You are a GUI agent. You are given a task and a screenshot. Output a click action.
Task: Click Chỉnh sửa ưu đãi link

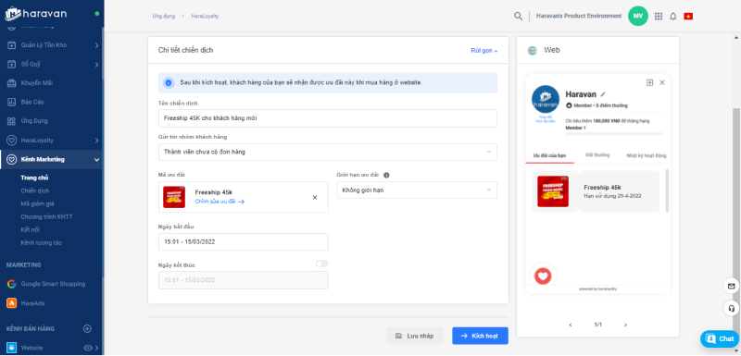tap(220, 202)
